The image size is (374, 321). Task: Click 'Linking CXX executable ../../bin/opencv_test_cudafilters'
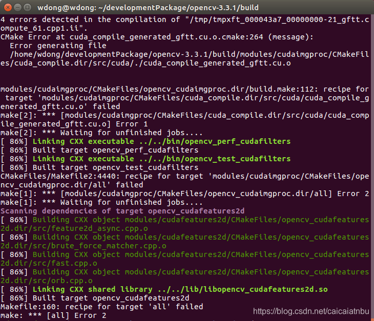pos(161,159)
